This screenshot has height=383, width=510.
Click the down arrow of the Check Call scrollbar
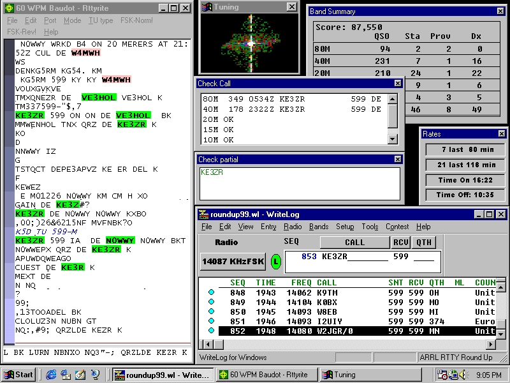(394, 139)
